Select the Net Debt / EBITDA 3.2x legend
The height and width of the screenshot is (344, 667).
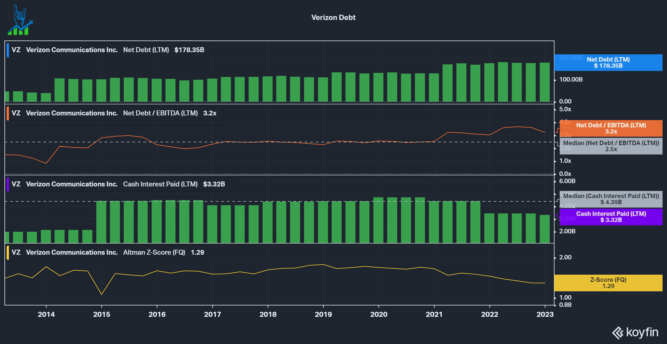(115, 113)
